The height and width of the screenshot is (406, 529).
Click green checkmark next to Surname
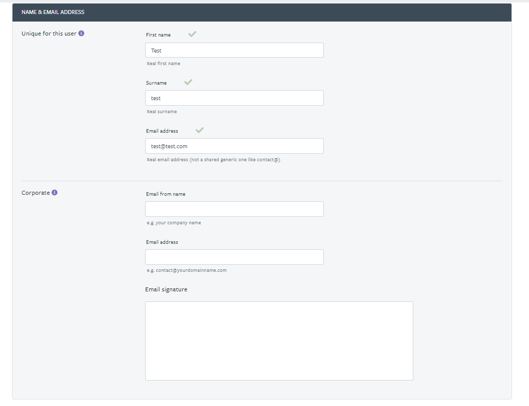click(188, 82)
